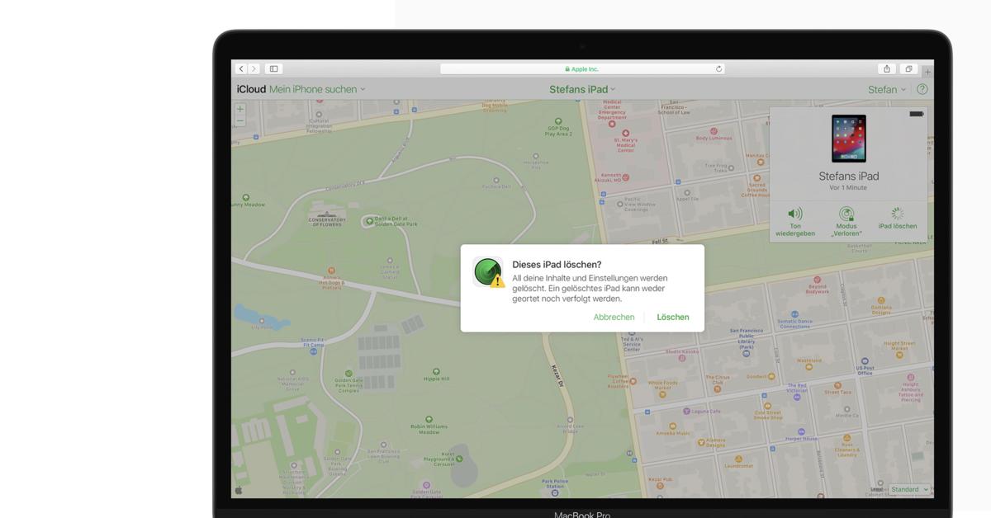Click the Stefans iPad name in device panel
This screenshot has height=518, width=991.
click(x=849, y=176)
